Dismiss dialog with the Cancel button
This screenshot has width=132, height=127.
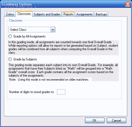(x=116, y=121)
